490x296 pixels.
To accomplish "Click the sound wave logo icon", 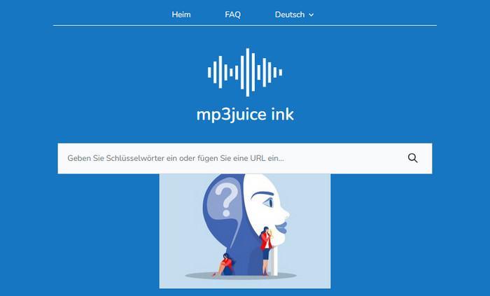I will 245,73.
